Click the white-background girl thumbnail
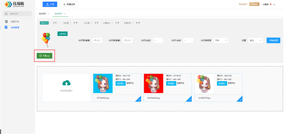 click(x=204, y=83)
